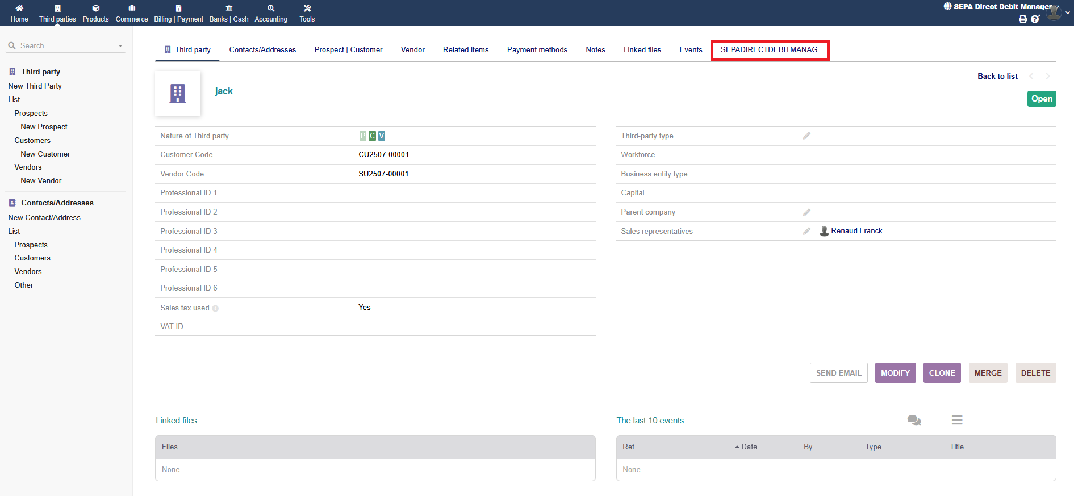This screenshot has height=496, width=1074.
Task: Click the jack company logo thumbnail
Action: coord(178,93)
